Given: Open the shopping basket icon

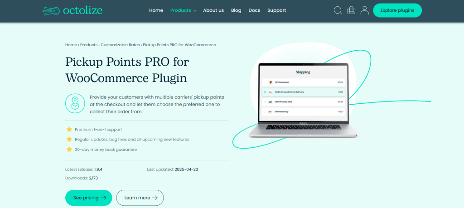Looking at the screenshot, I should [x=351, y=10].
